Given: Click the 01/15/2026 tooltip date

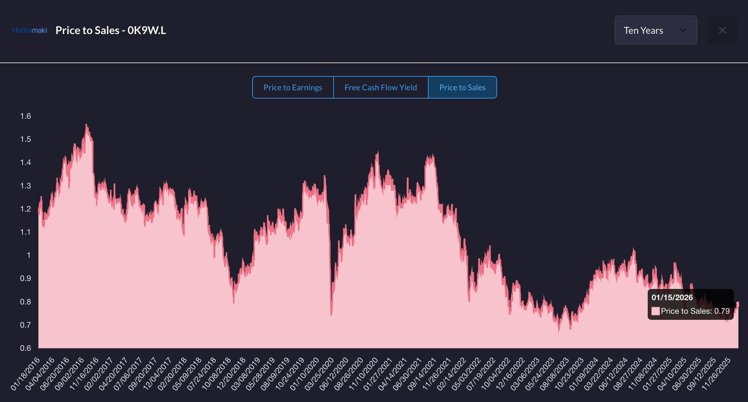Looking at the screenshot, I should [x=672, y=297].
